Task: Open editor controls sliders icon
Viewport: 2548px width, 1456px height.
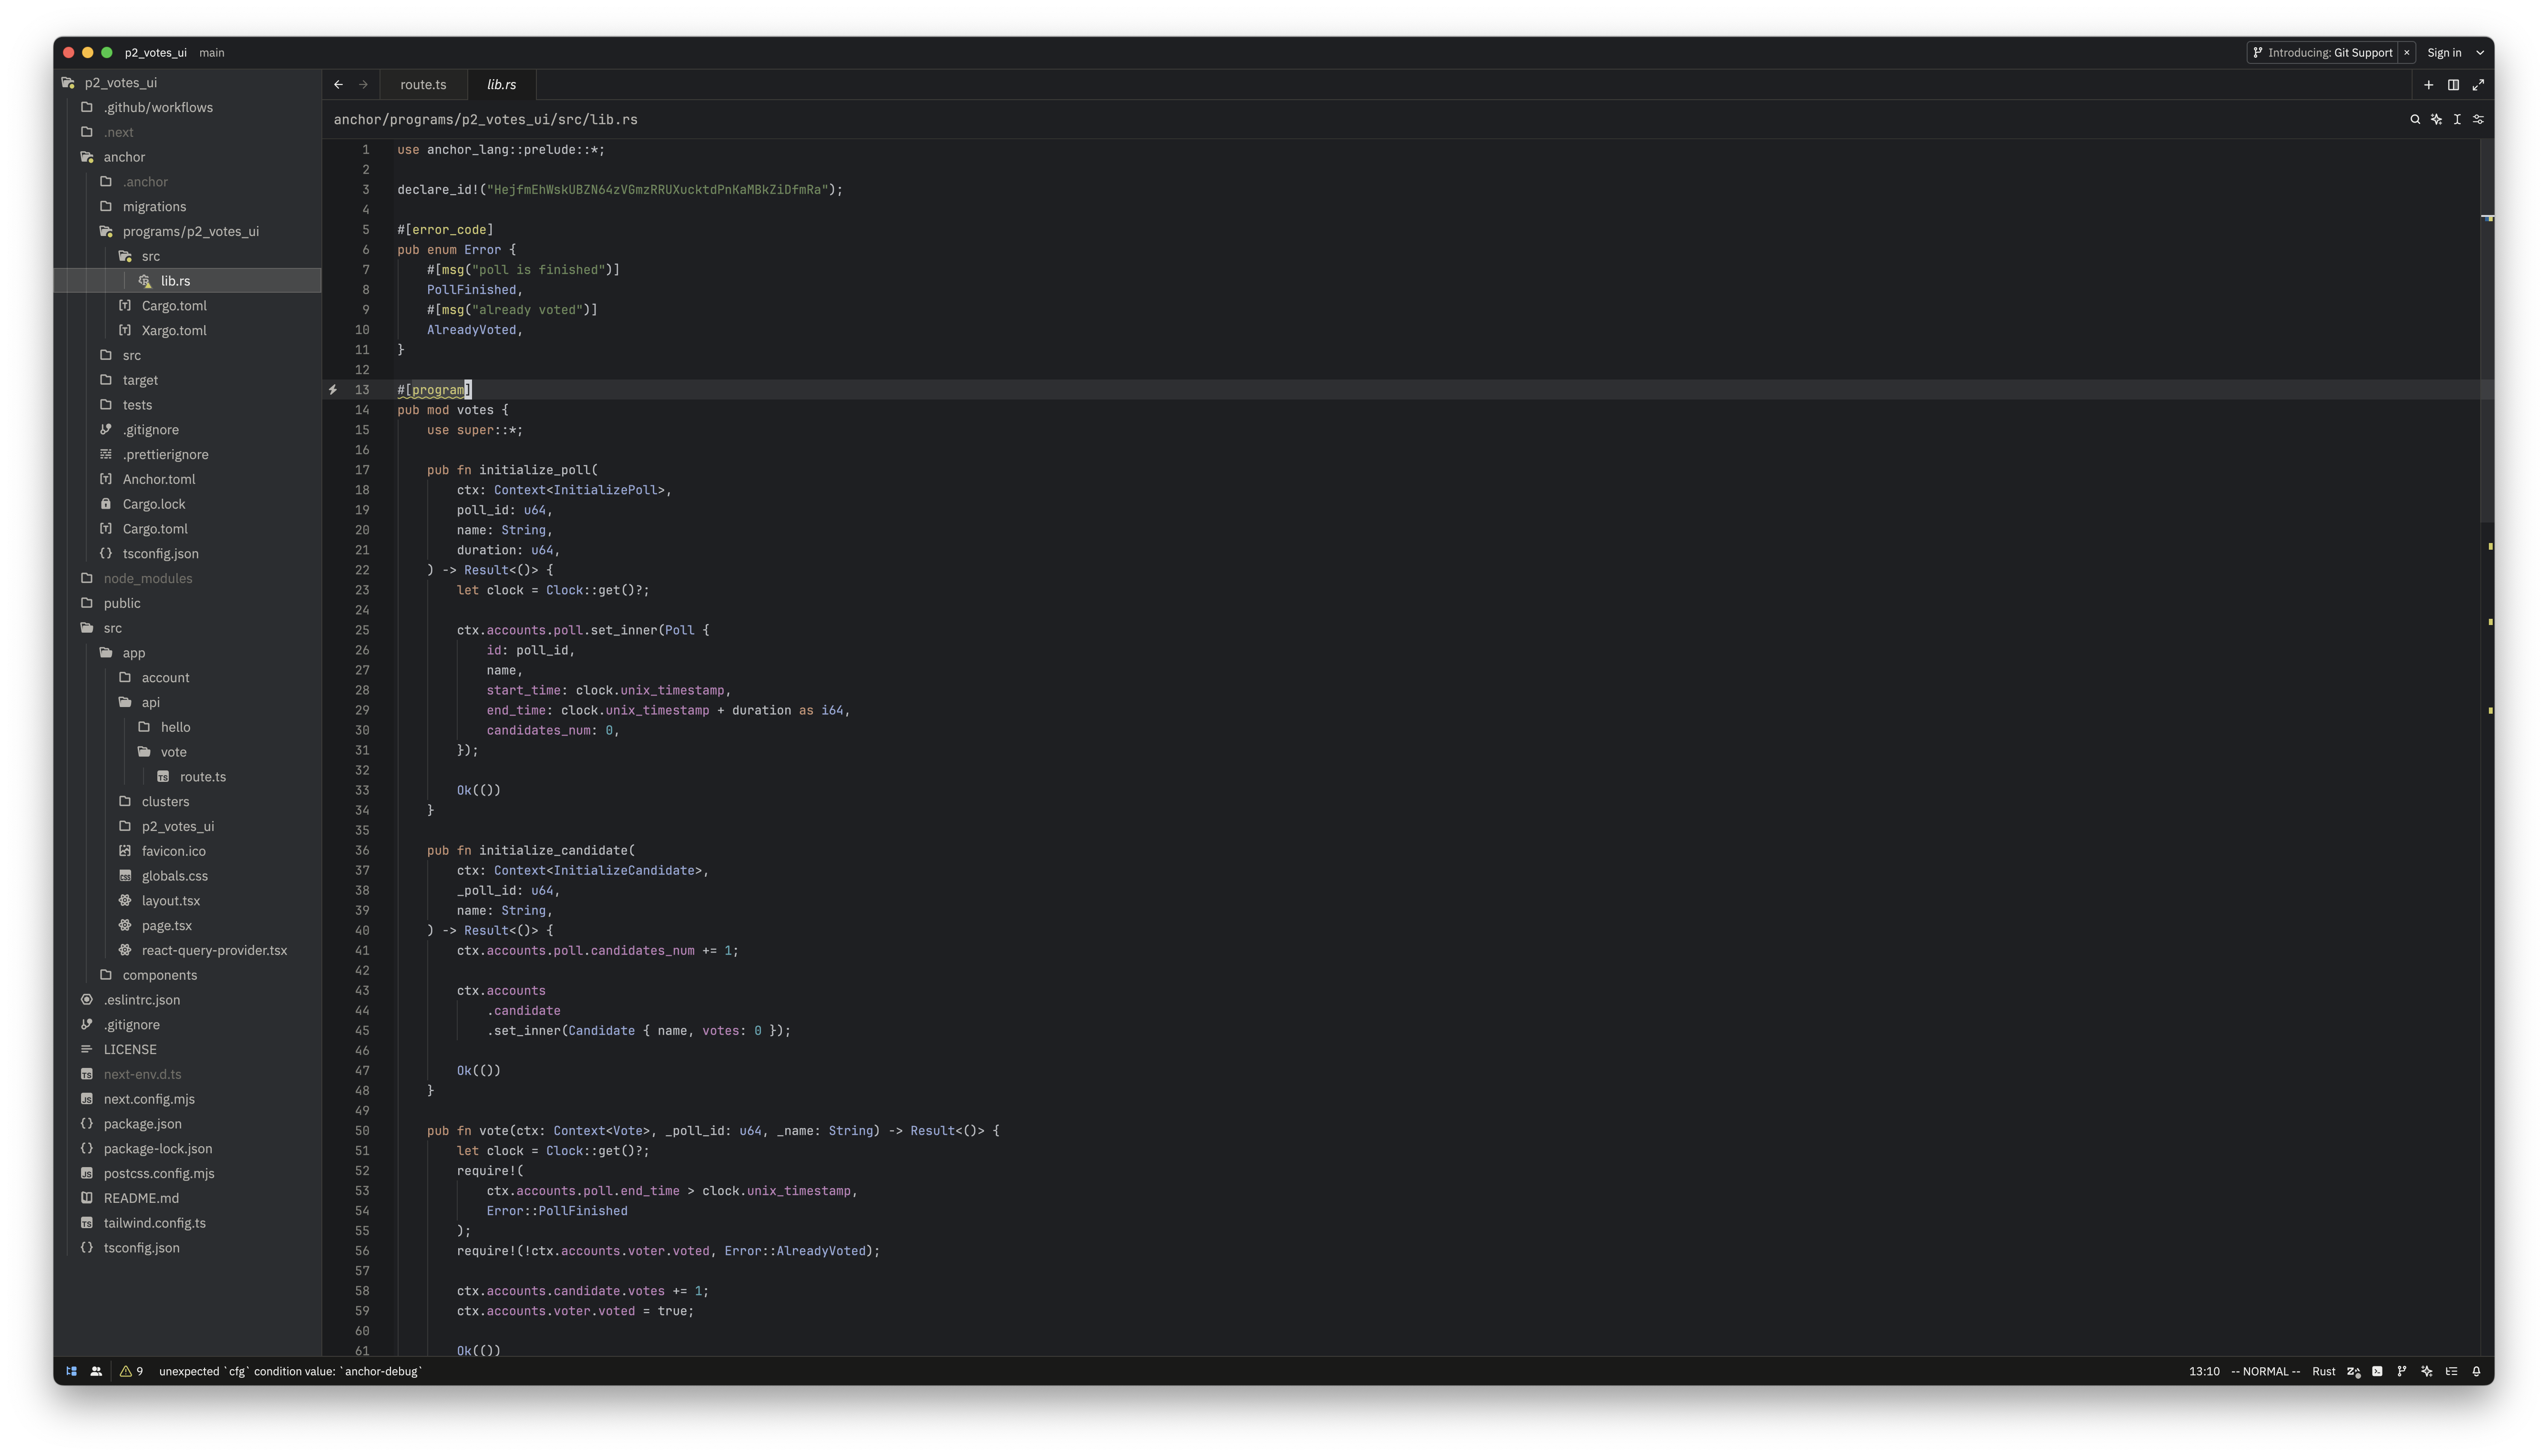Action: [x=2478, y=119]
